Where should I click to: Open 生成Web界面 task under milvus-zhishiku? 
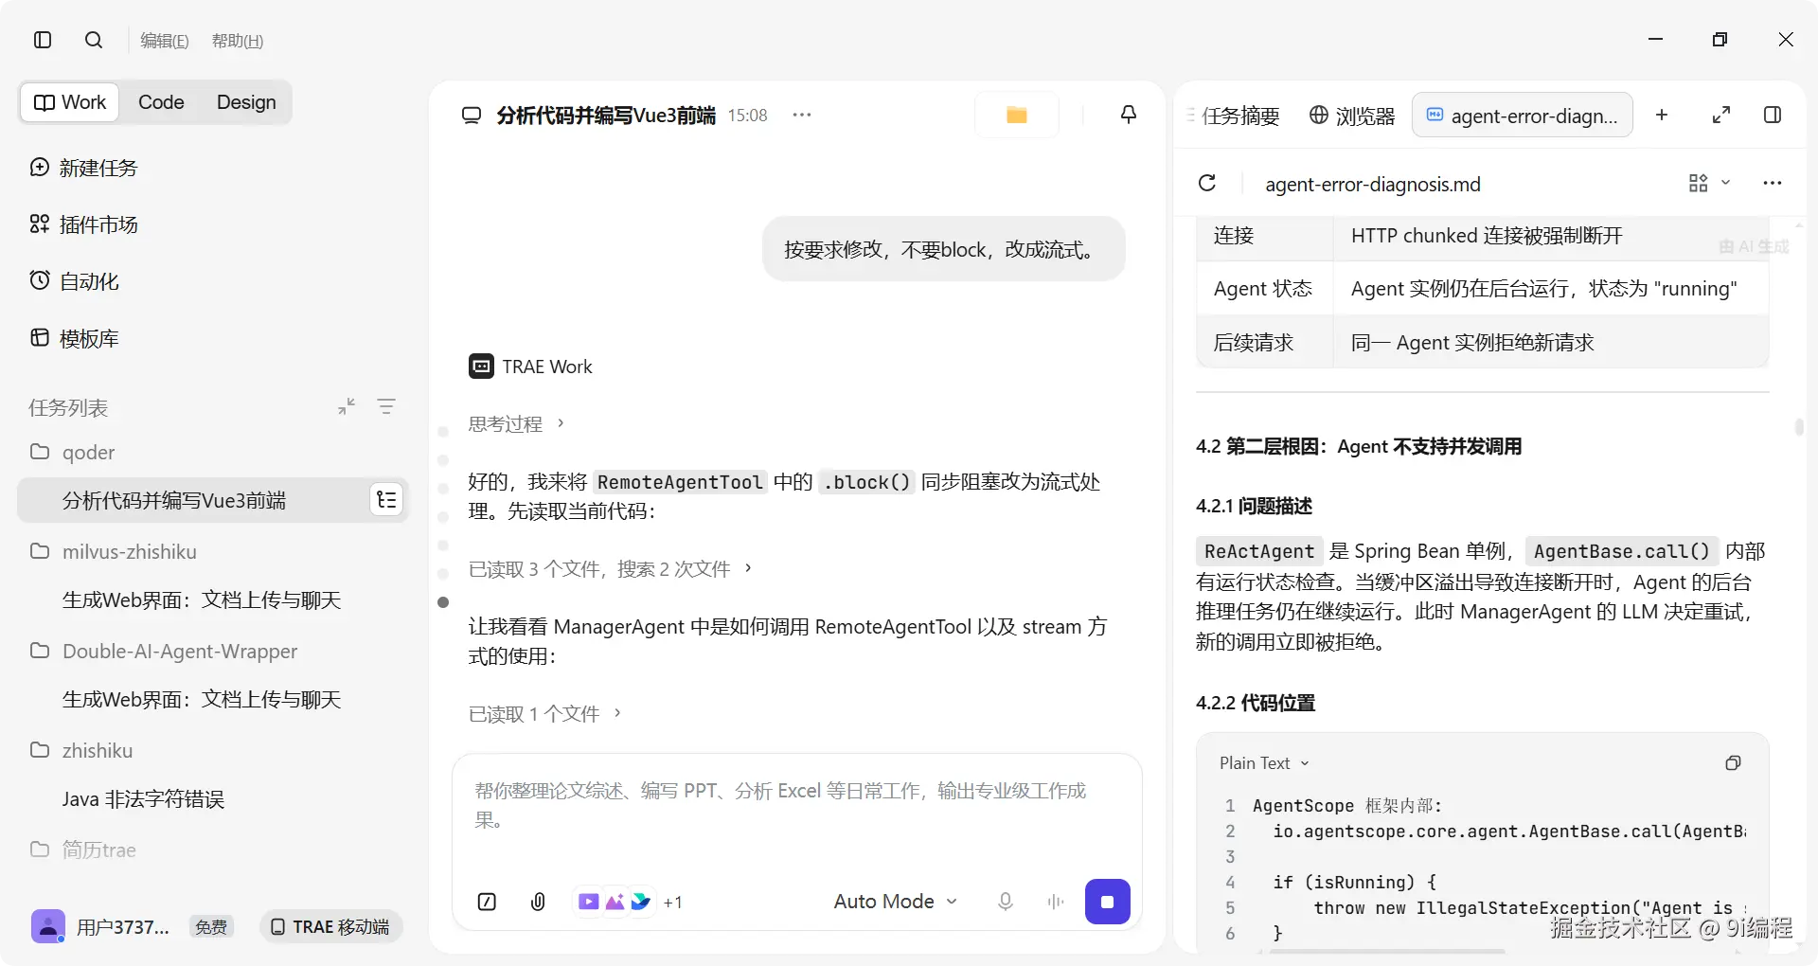(x=202, y=600)
